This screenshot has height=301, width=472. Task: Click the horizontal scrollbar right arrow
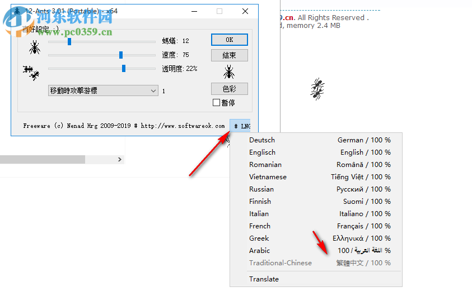[120, 159]
